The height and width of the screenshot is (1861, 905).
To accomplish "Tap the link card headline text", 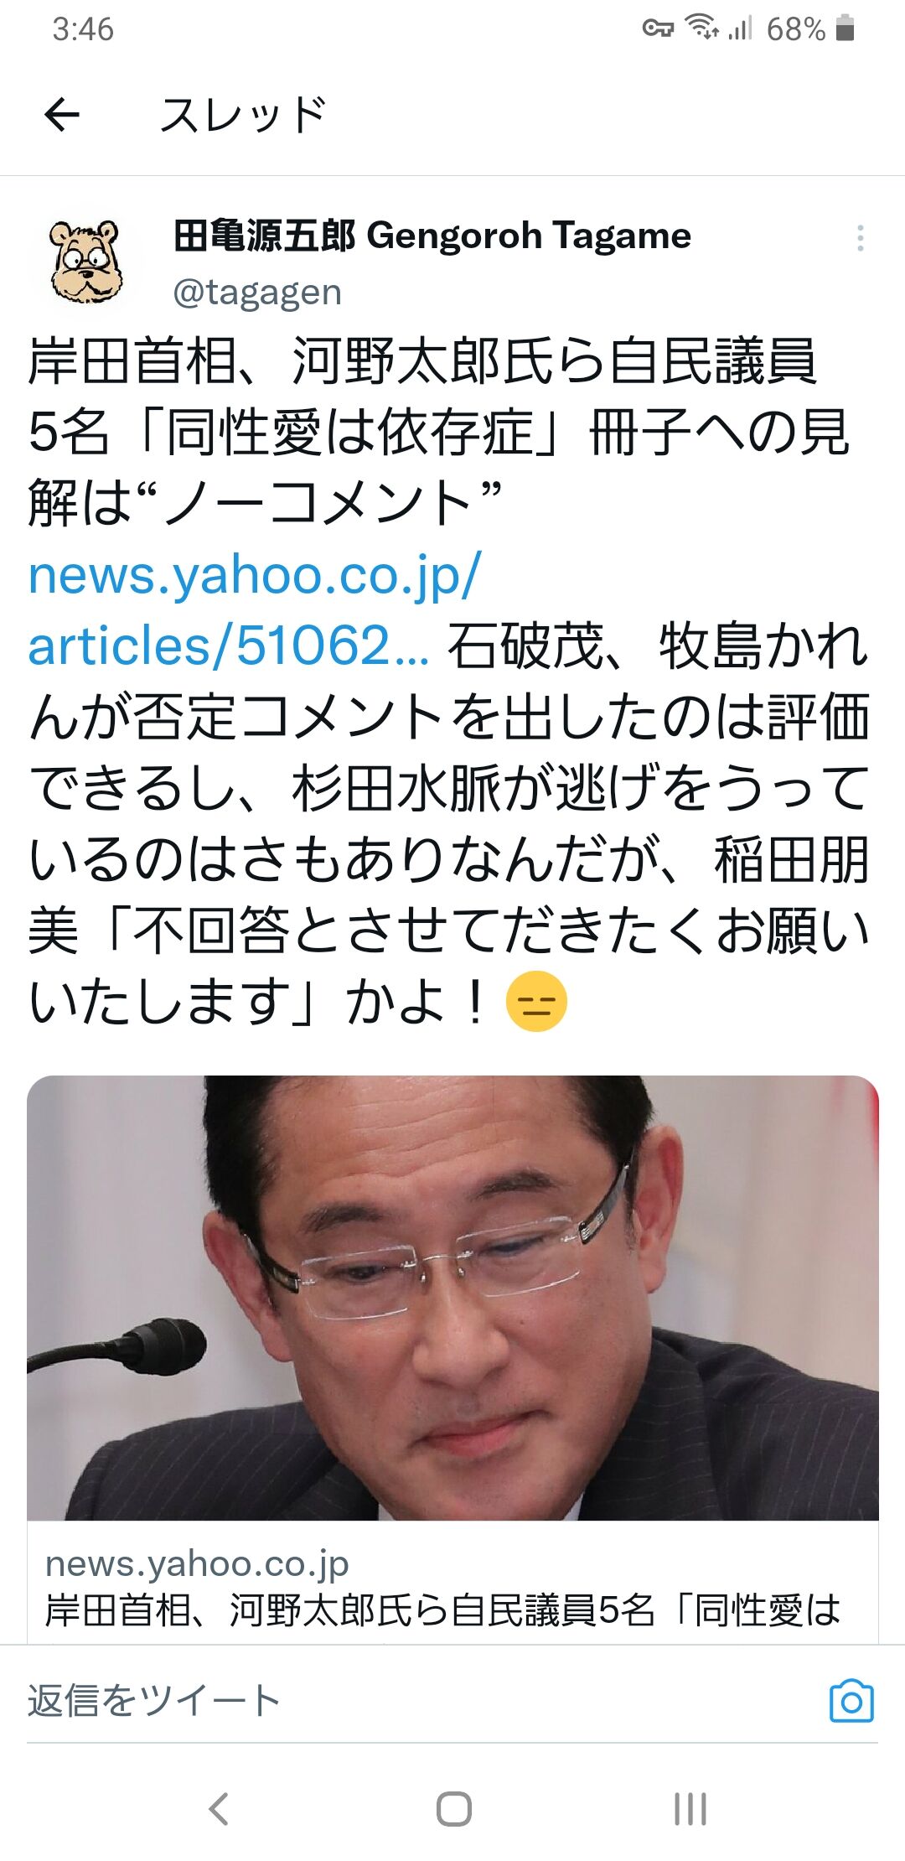I will click(x=442, y=1610).
